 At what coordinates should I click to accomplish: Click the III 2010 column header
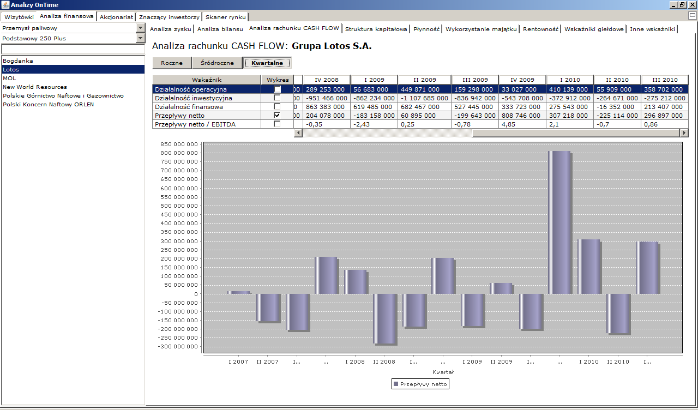coord(664,80)
